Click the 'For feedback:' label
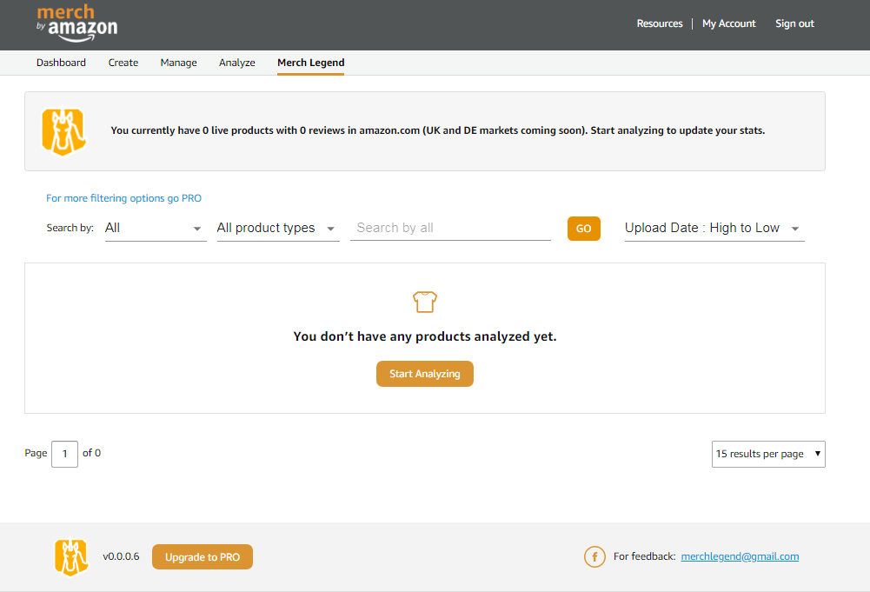This screenshot has width=870, height=592. tap(644, 556)
